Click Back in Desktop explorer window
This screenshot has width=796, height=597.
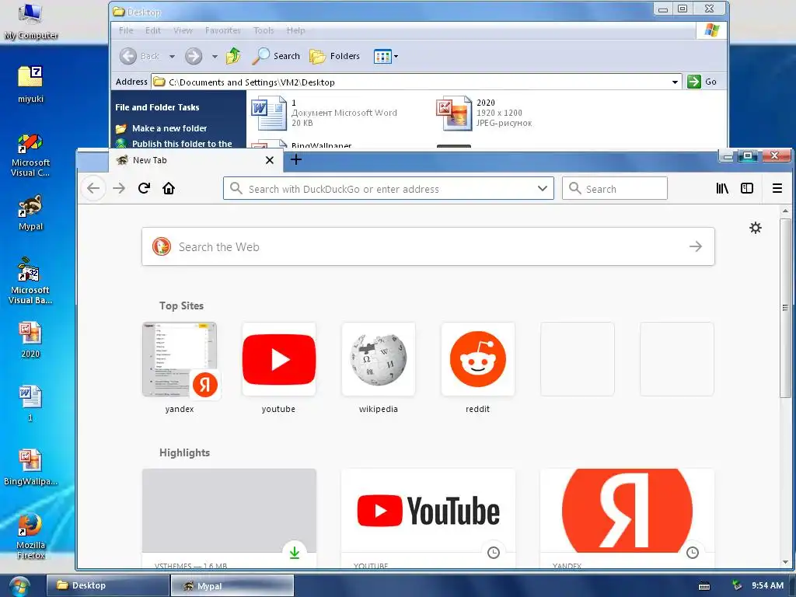pyautogui.click(x=141, y=56)
